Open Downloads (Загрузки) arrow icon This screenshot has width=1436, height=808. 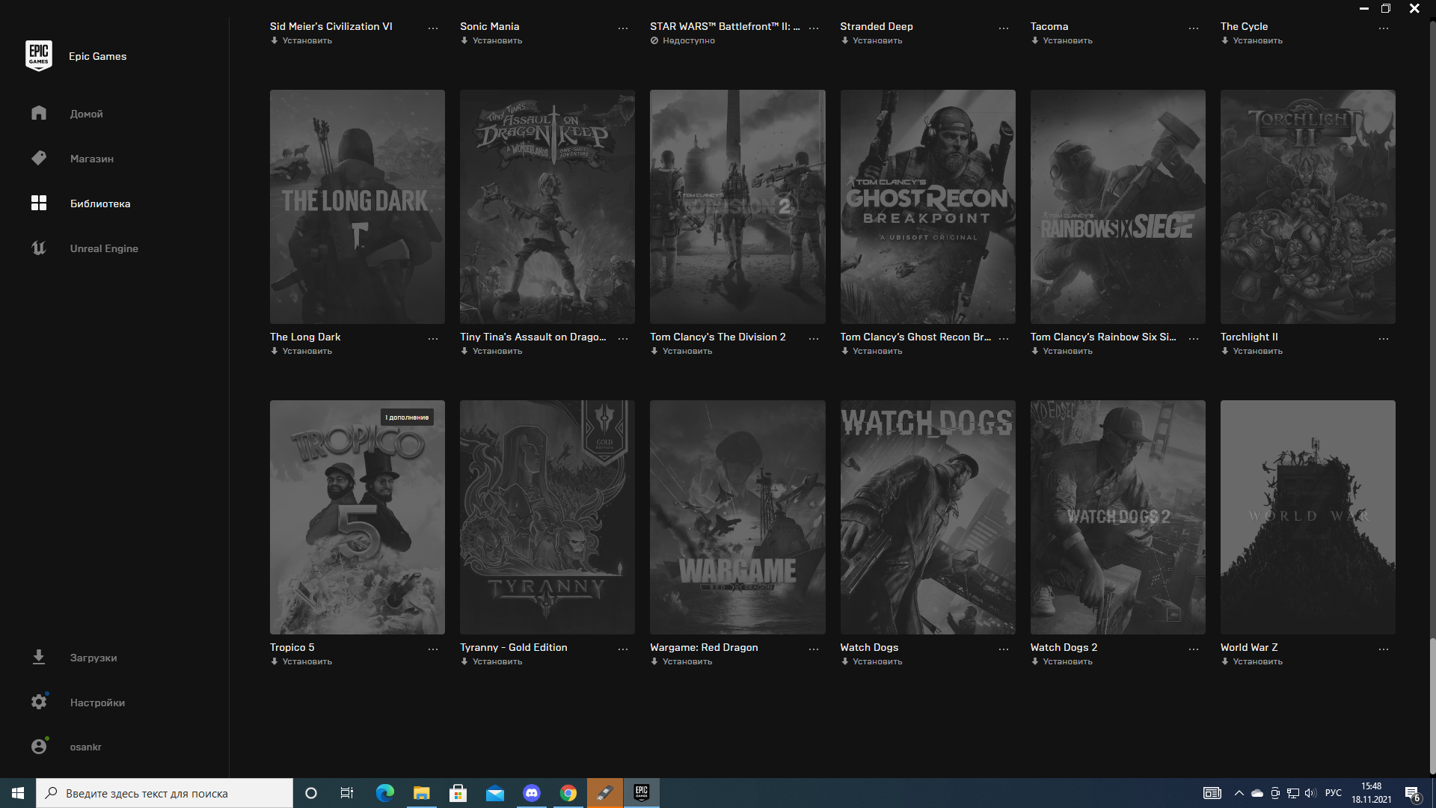pos(39,657)
